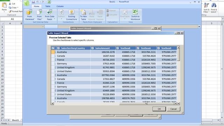224x126 pixels.
Task: Open From Files import option
Action: pos(39,15)
